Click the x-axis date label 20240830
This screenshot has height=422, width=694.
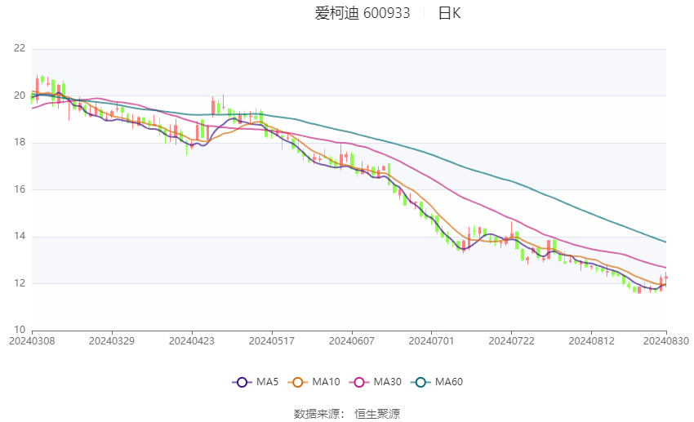pyautogui.click(x=665, y=341)
